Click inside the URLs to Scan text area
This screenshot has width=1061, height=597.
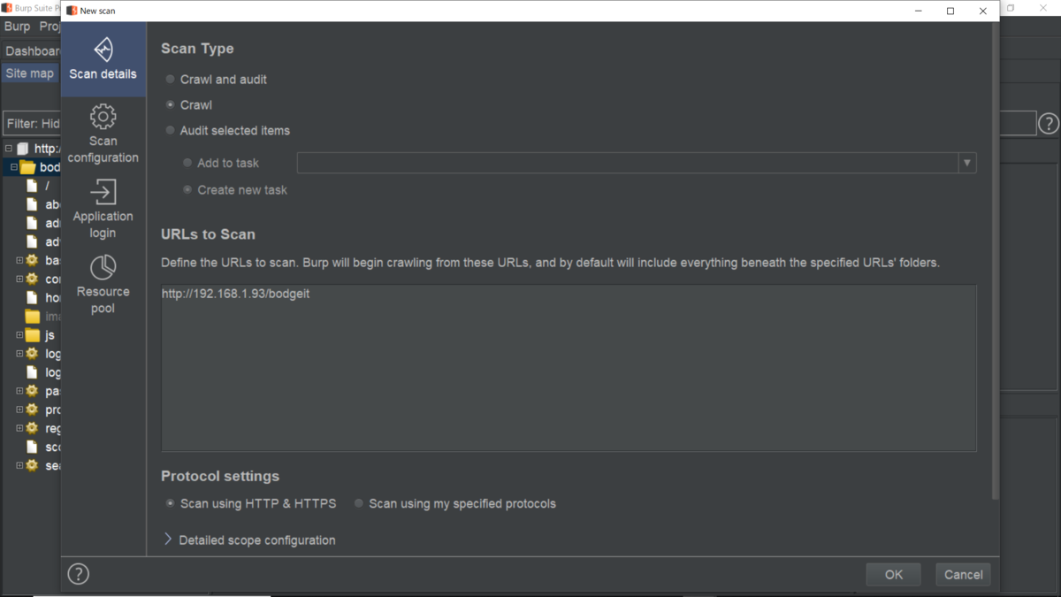(569, 368)
